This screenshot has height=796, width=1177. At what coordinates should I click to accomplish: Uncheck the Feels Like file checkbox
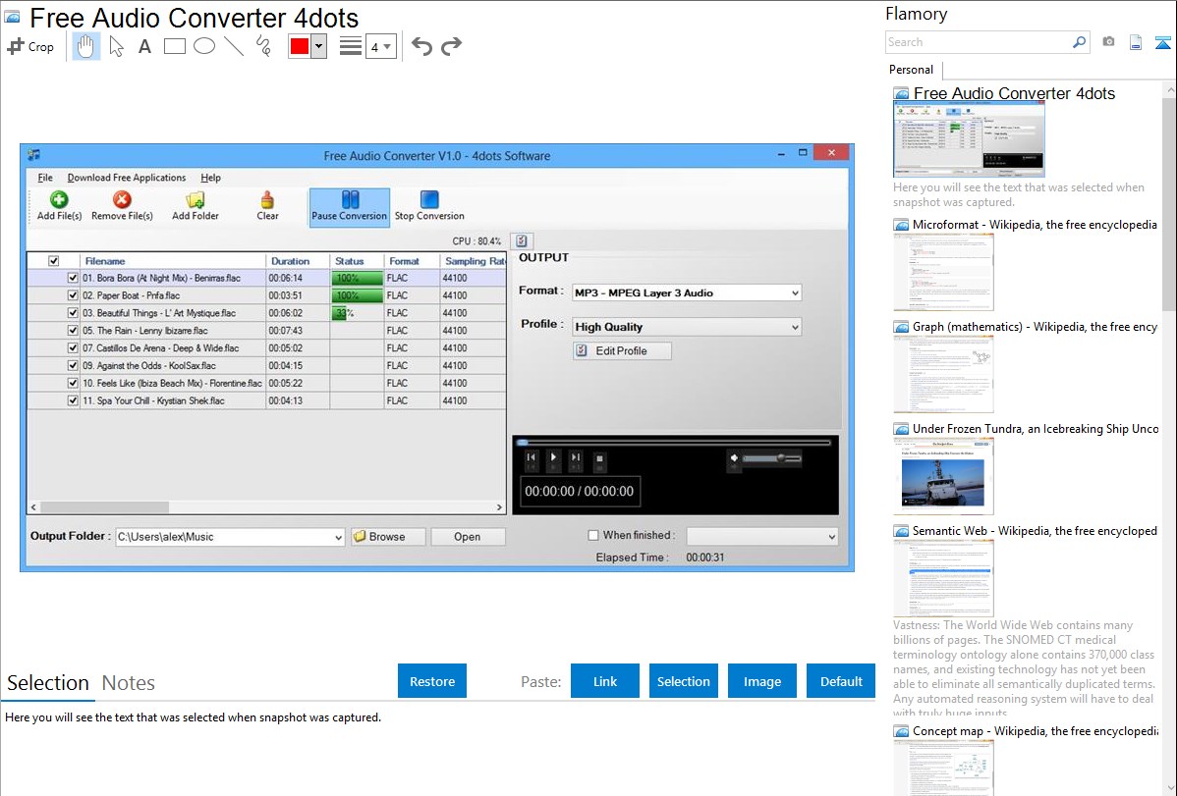[73, 383]
